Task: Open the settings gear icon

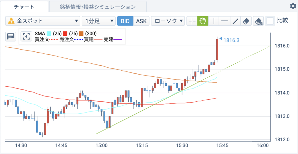Action: (x=293, y=6)
